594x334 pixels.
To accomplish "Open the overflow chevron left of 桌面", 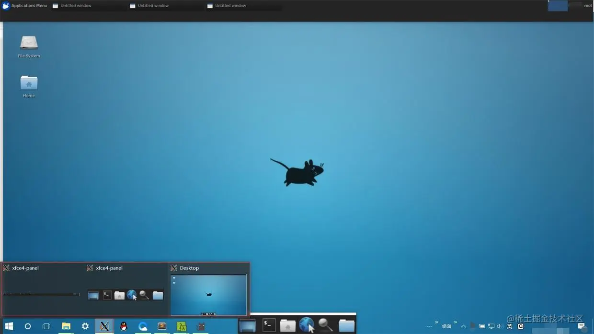I will [436, 323].
